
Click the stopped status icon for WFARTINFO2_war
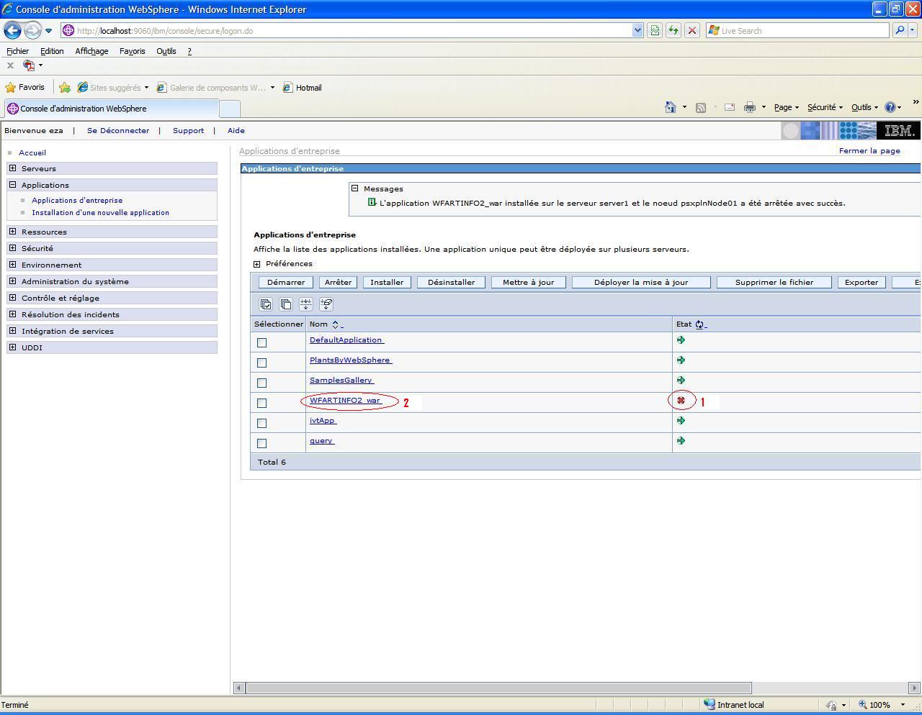[x=681, y=401]
